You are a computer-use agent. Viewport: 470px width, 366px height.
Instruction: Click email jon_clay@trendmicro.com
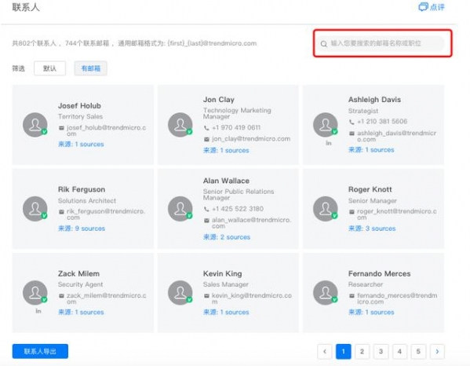tap(251, 139)
